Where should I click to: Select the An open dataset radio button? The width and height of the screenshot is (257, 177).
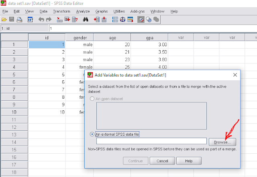click(x=92, y=99)
